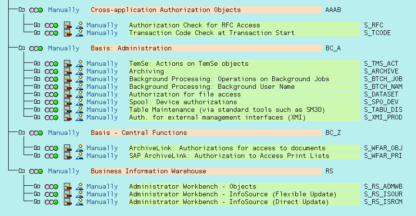Collapse the Basis: Administration folder node
Screen dimensions: 416x216
tap(21, 48)
